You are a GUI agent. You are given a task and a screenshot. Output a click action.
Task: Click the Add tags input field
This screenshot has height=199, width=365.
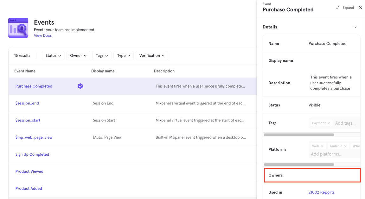[345, 123]
